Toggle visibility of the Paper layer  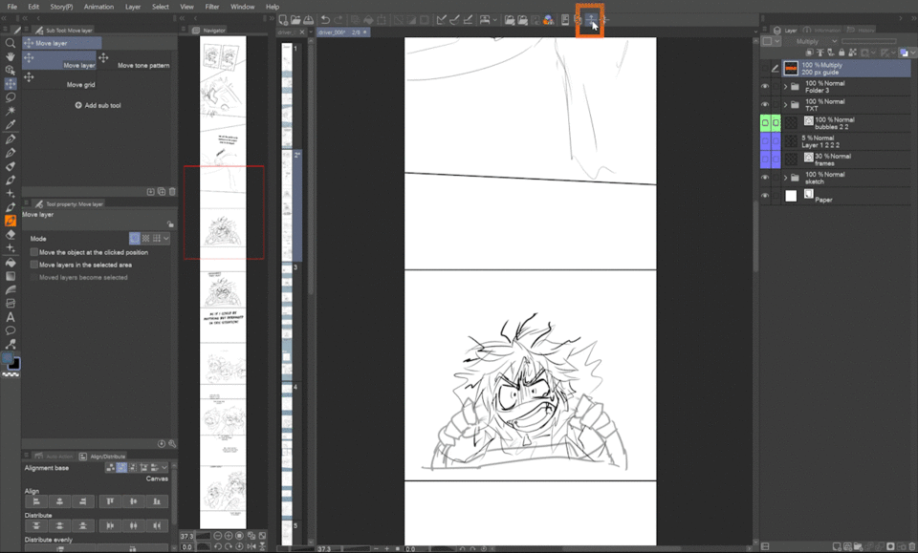click(x=765, y=196)
